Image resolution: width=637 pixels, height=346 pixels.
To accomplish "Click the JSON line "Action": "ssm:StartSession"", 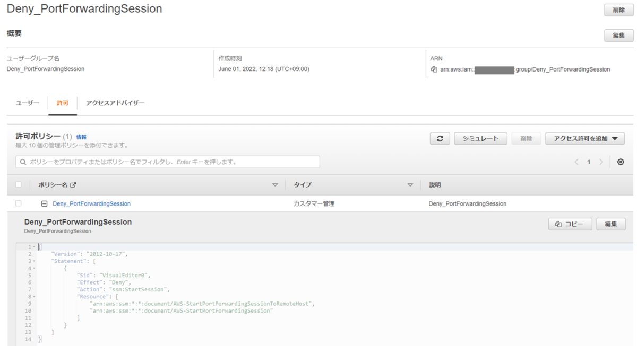I will pyautogui.click(x=123, y=290).
